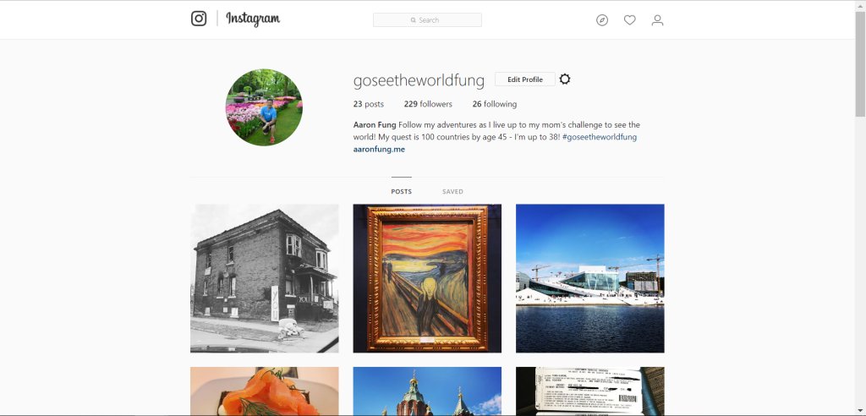View the 26 following list
866x416 pixels.
494,104
